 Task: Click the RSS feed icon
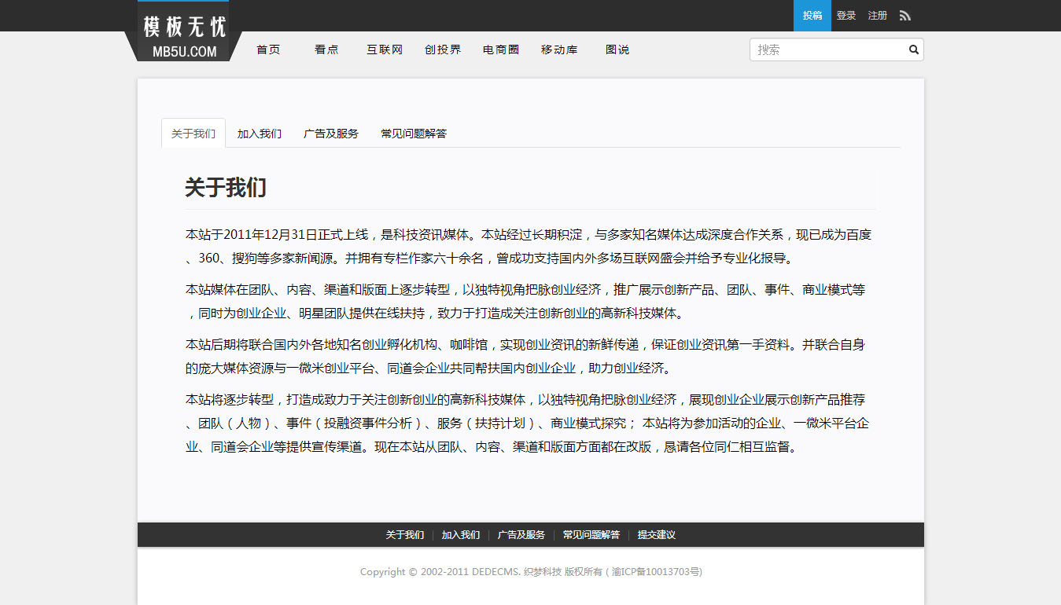(905, 16)
